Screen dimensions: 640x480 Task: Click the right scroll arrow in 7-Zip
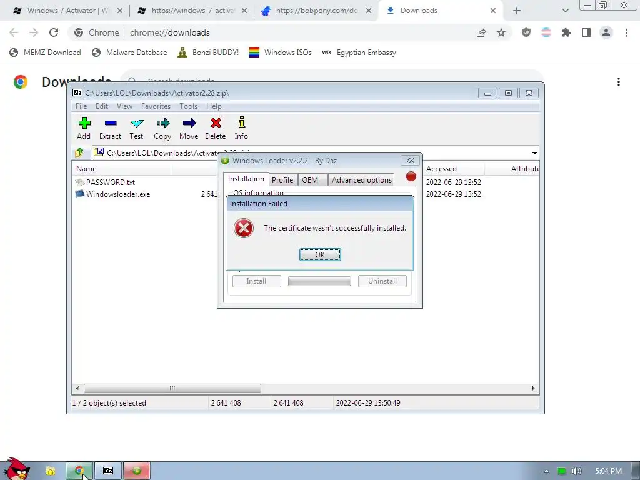click(x=533, y=388)
